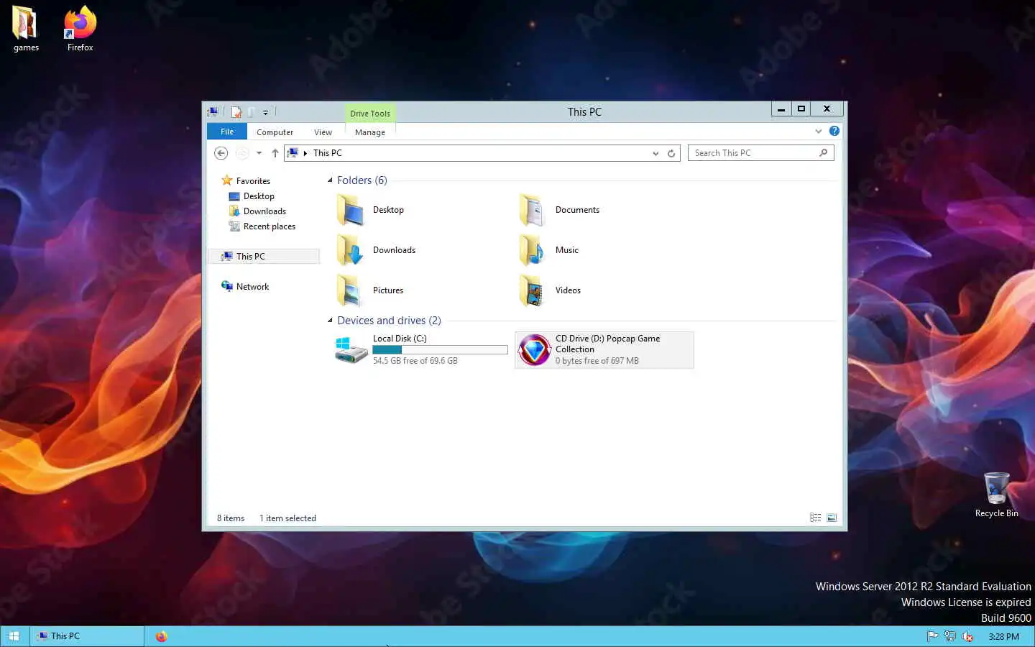Open the Manage tab under Drive Tools
The image size is (1035, 647).
point(370,132)
